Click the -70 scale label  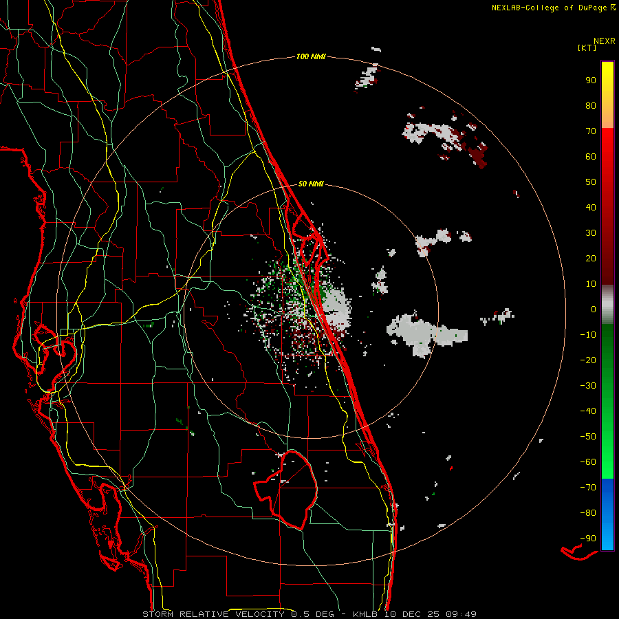click(x=588, y=488)
